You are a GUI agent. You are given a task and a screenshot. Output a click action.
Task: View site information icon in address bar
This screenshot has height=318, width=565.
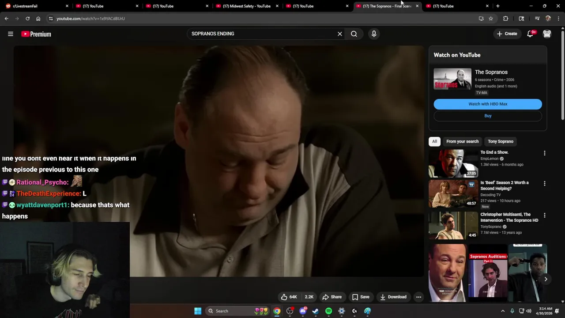point(51,19)
